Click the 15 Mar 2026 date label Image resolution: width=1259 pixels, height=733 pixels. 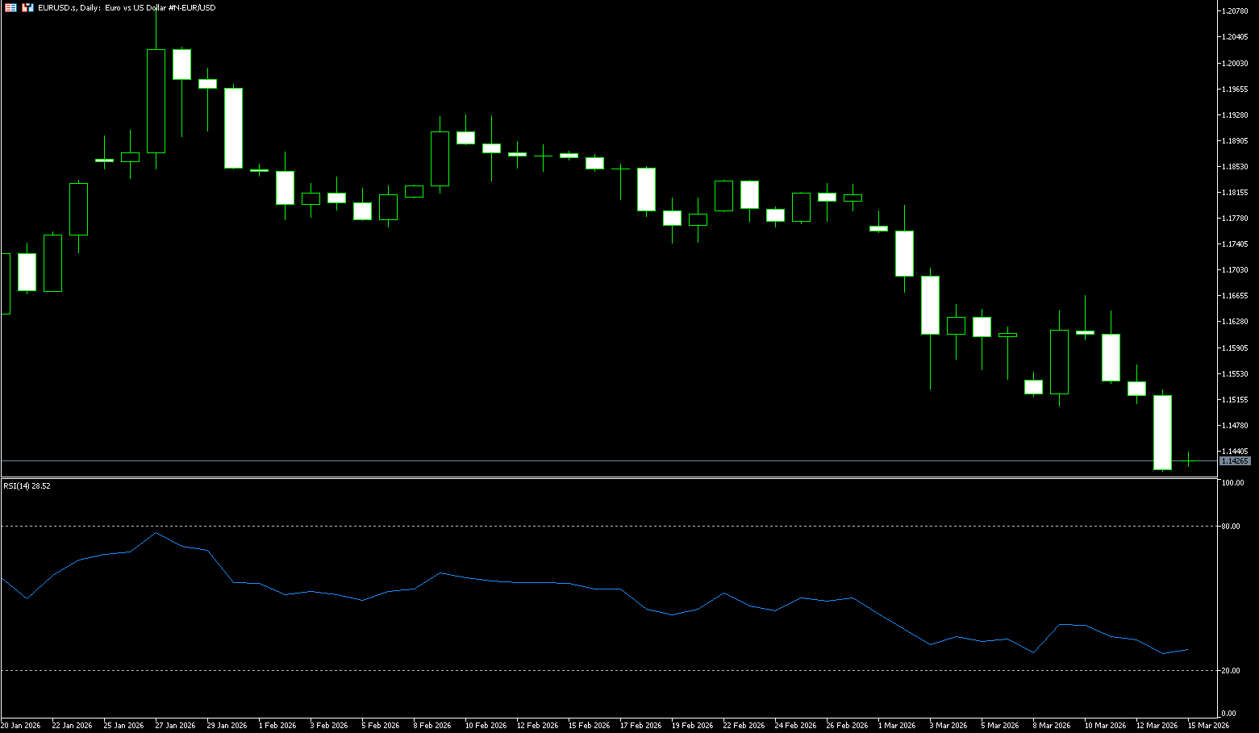coord(1208,726)
